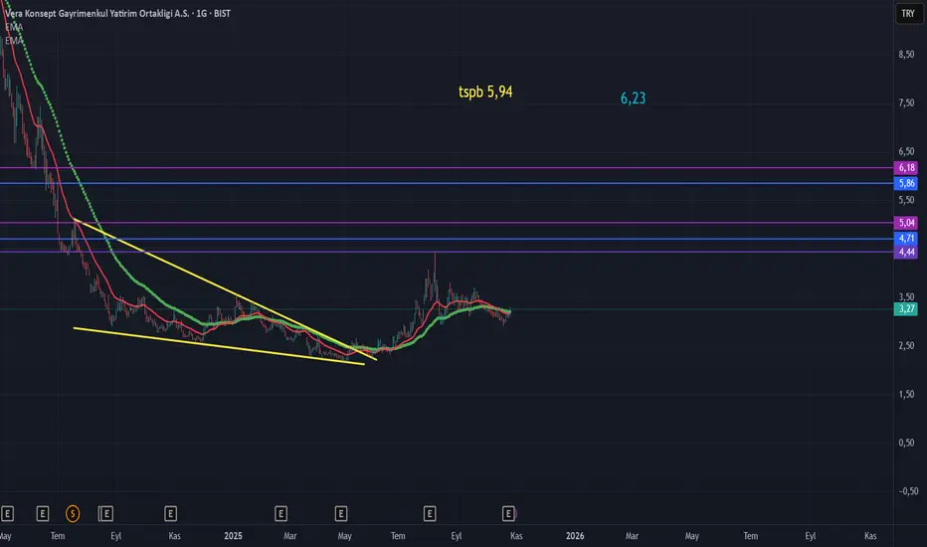Click earnings marker just left of split icon
Screen dimensions: 927x547
point(42,514)
